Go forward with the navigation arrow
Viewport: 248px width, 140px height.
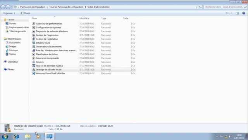pyautogui.click(x=8, y=7)
